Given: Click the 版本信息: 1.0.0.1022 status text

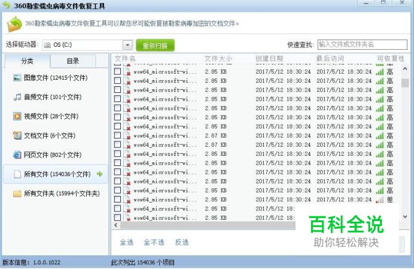Looking at the screenshot, I should pyautogui.click(x=32, y=262).
